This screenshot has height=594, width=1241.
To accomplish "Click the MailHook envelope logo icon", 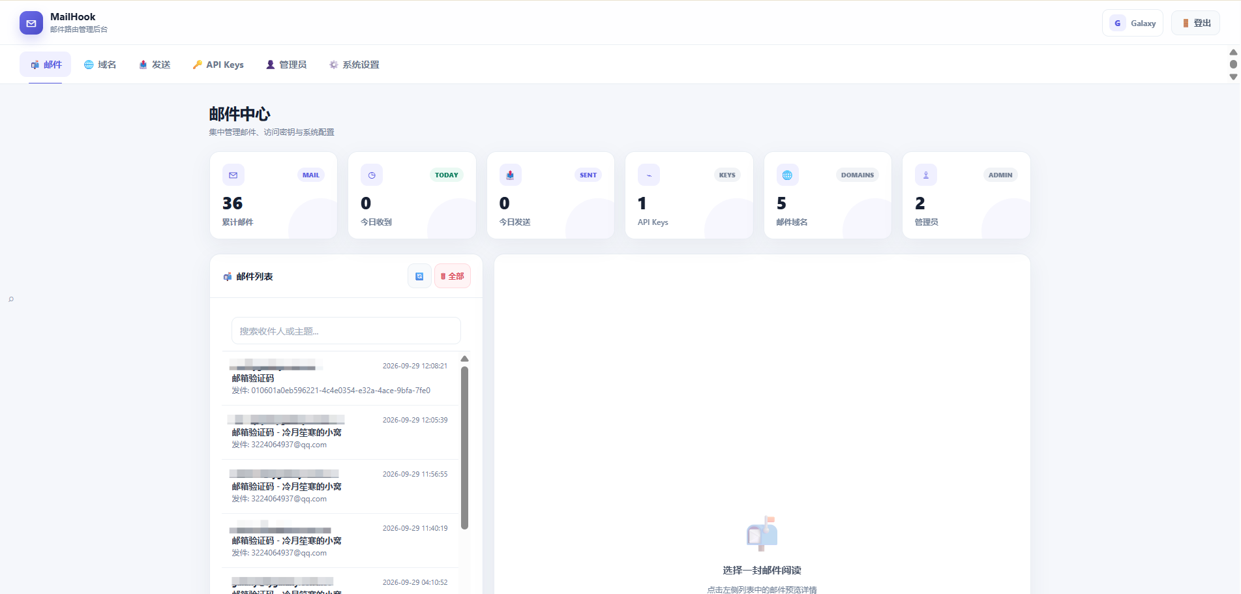I will pos(31,23).
